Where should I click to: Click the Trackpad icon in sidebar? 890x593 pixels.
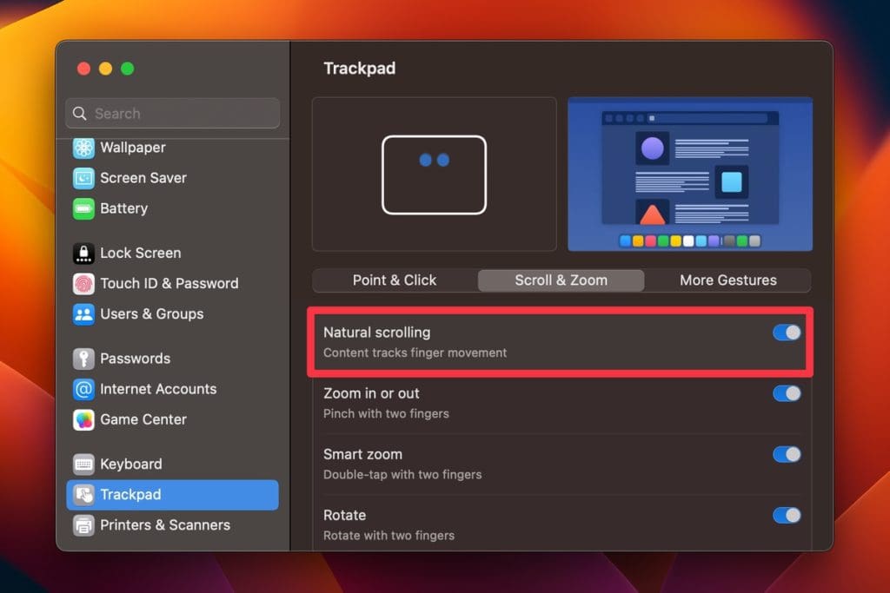(83, 494)
